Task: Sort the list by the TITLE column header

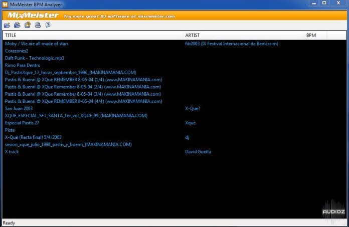Action: point(93,36)
